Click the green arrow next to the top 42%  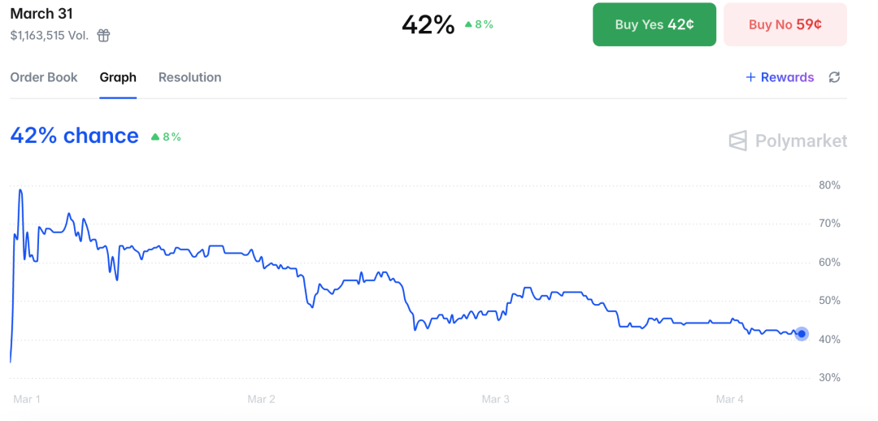click(x=468, y=24)
